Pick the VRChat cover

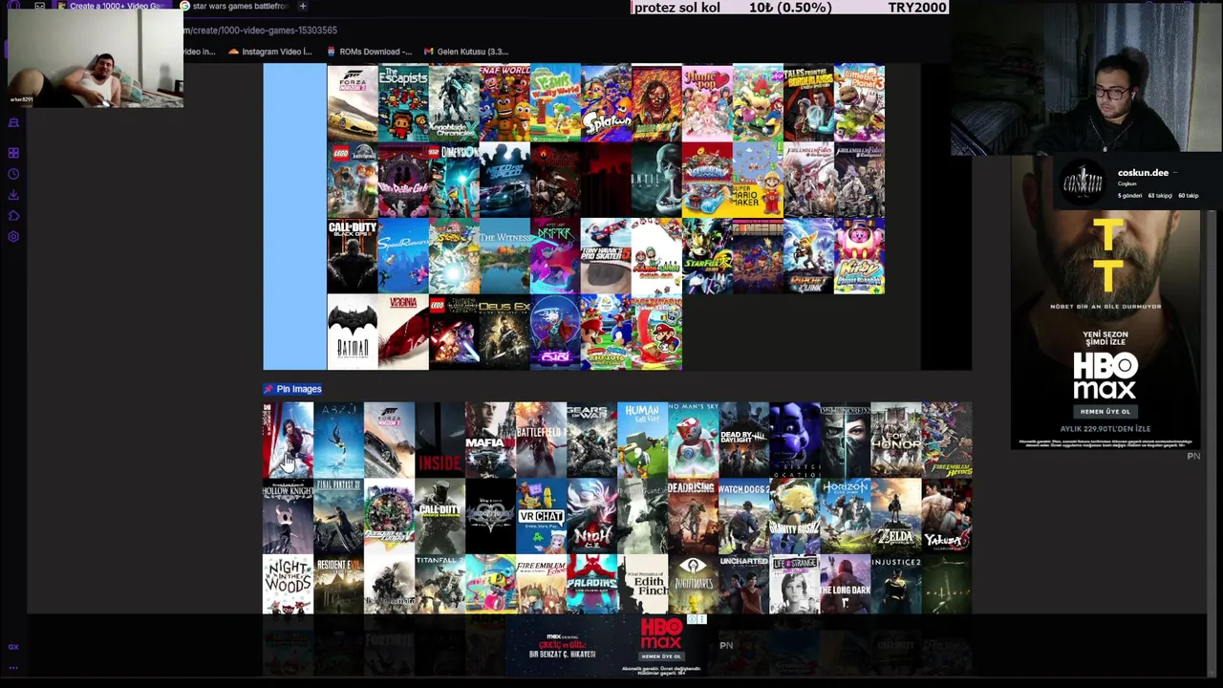tap(541, 516)
